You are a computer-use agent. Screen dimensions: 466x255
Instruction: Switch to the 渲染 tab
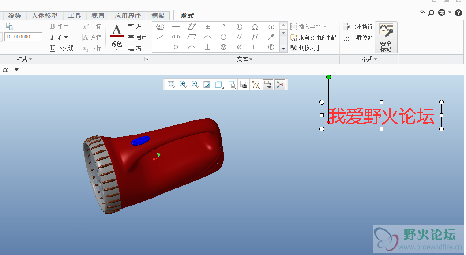15,15
